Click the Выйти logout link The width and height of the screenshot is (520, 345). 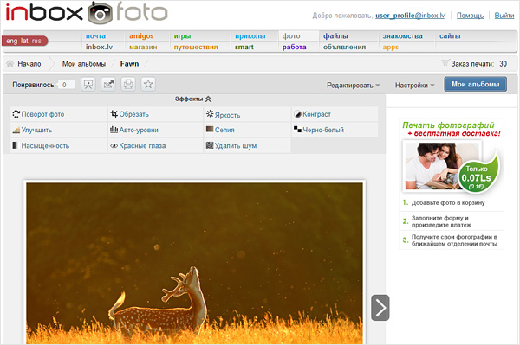[x=504, y=16]
